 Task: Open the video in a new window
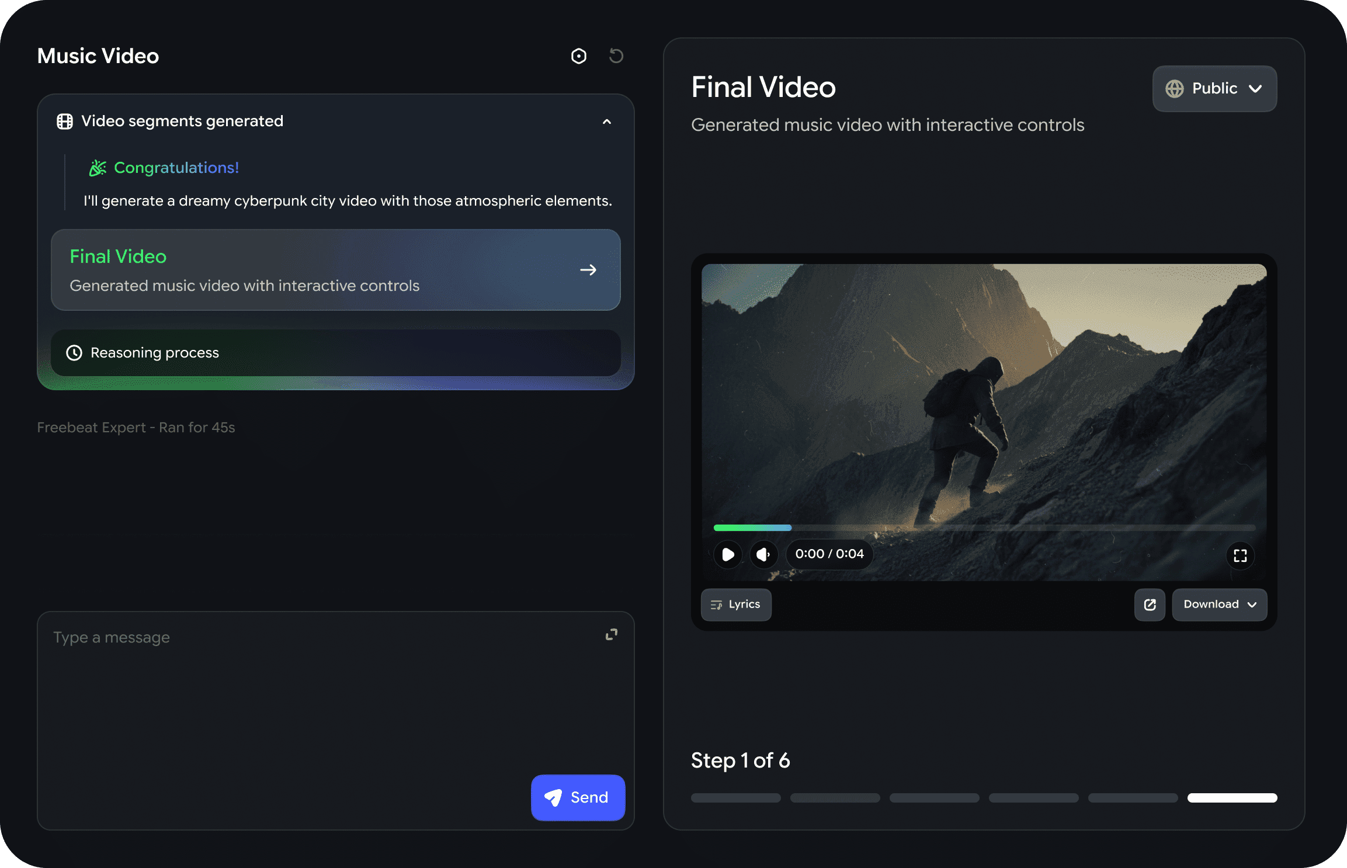point(1150,605)
